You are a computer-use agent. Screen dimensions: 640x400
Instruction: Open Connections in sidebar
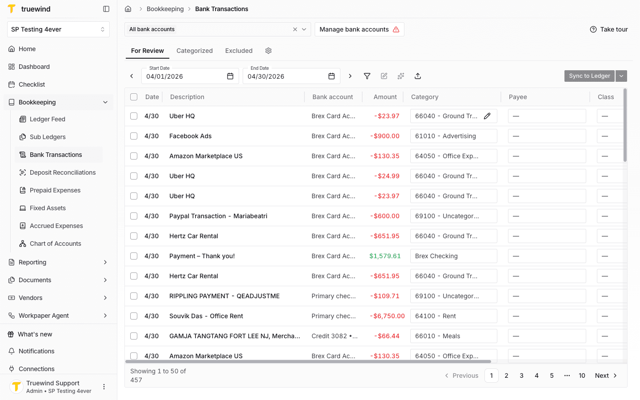pyautogui.click(x=58, y=369)
